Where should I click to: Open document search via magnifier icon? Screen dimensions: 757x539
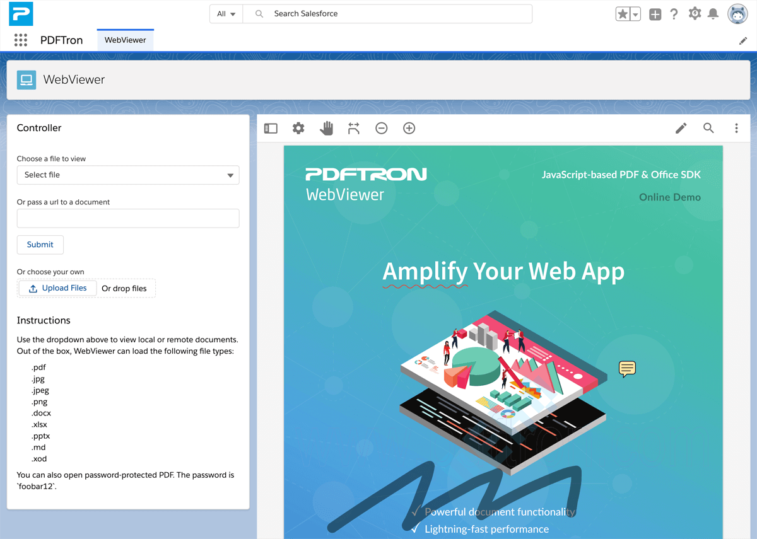pos(708,128)
